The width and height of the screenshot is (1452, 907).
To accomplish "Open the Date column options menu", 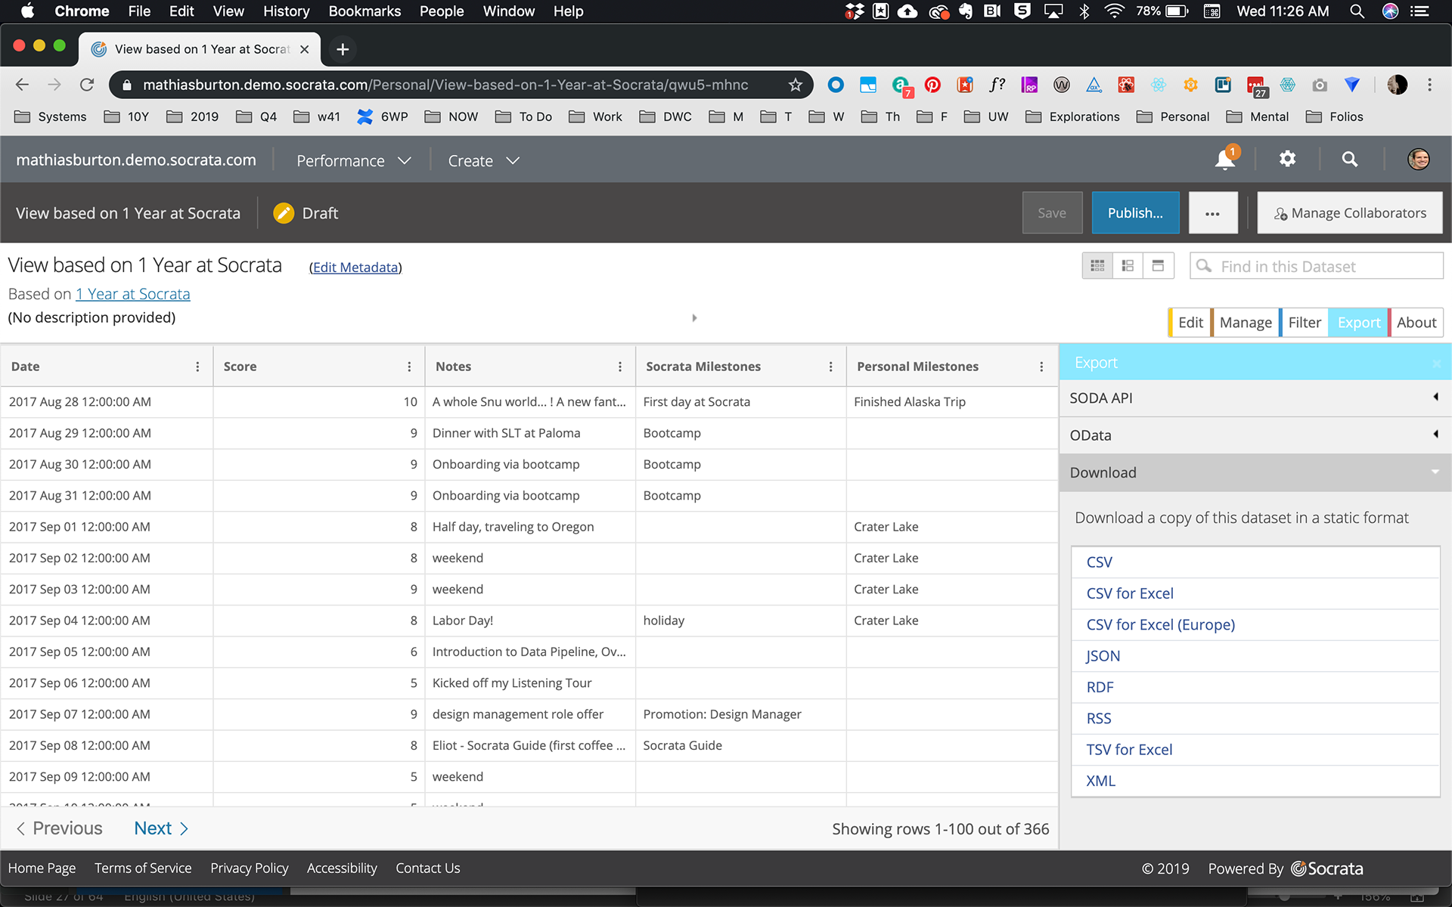I will click(x=197, y=367).
